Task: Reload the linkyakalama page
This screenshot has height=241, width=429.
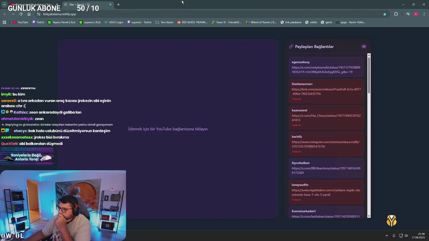Action: coord(21,14)
